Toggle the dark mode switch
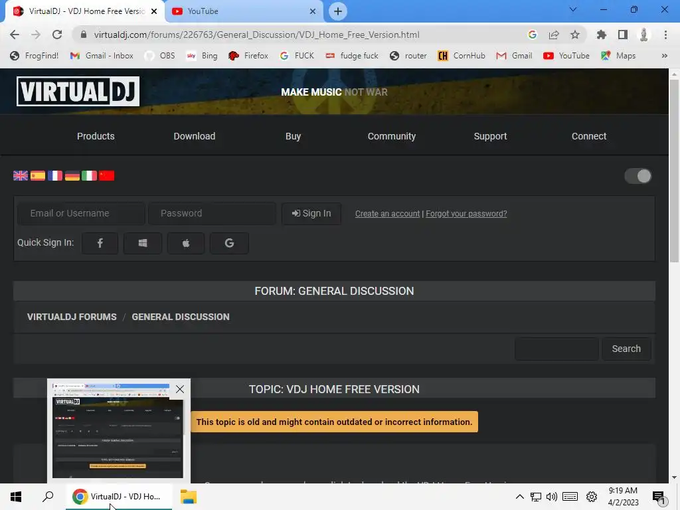680x510 pixels. (638, 176)
